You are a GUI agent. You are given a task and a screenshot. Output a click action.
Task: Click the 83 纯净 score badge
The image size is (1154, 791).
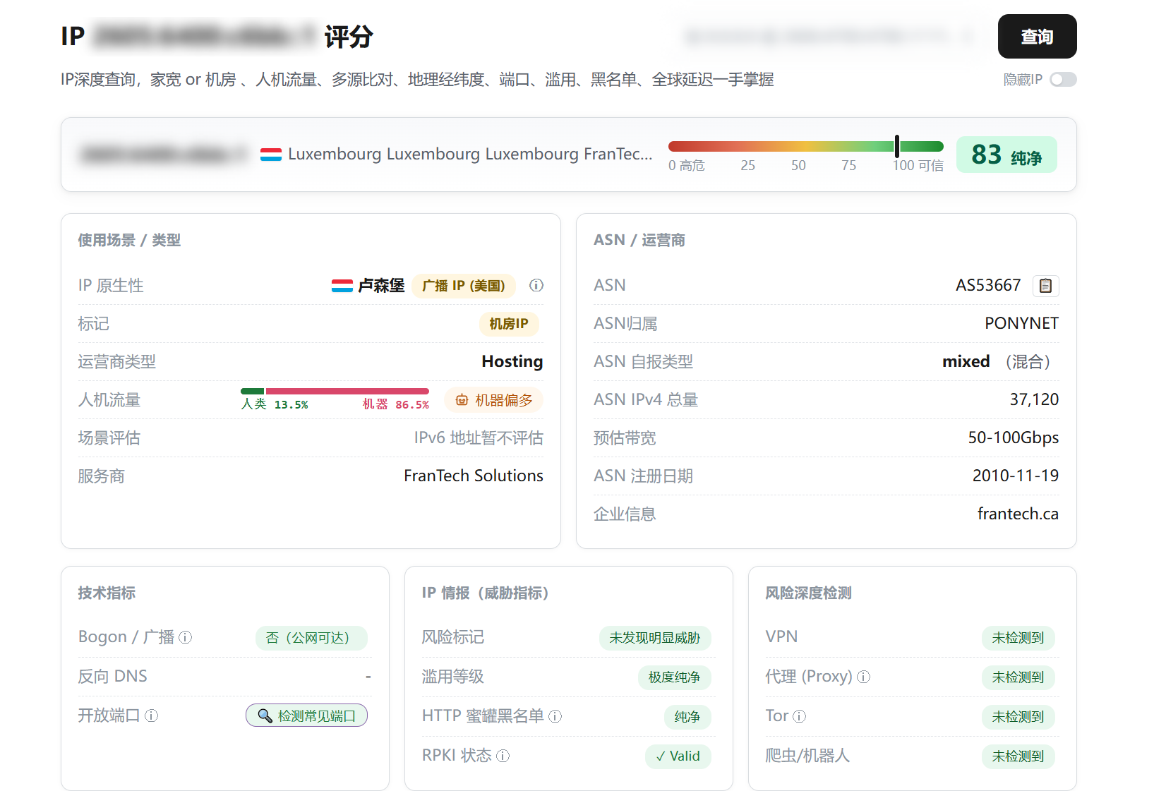pos(1006,155)
